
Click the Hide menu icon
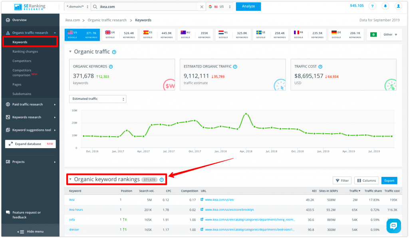[21, 232]
